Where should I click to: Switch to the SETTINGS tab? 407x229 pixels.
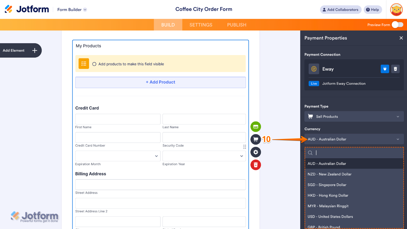[x=201, y=25]
